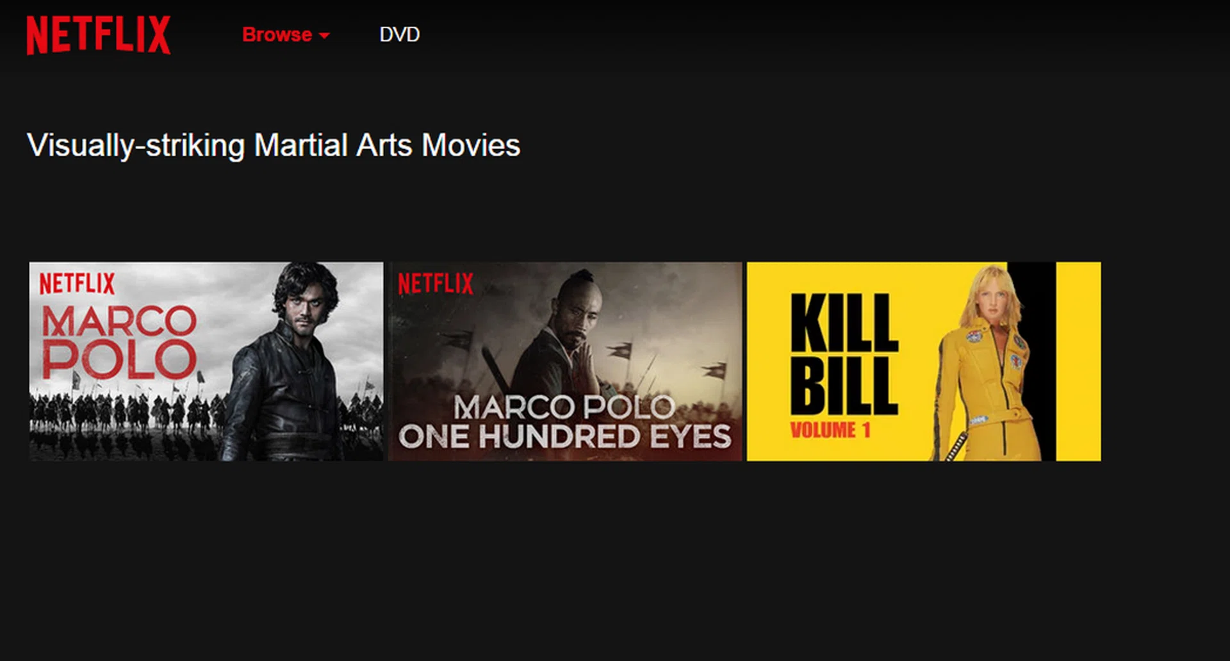Click the red VOLUME 1 label
Screen dimensions: 1230x661
click(830, 430)
